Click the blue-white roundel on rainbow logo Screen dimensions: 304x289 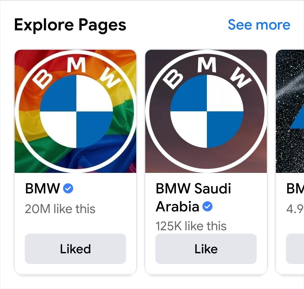76,112
